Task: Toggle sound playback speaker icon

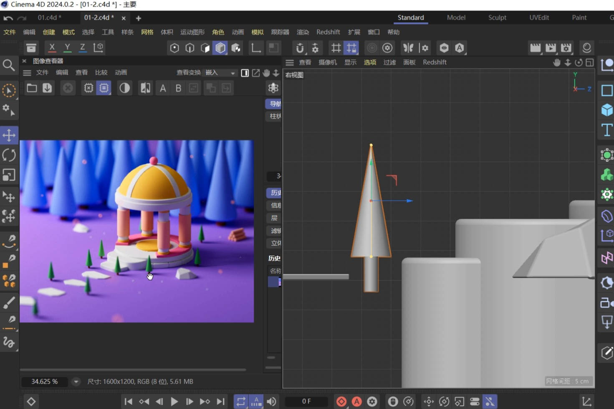Action: [x=272, y=401]
